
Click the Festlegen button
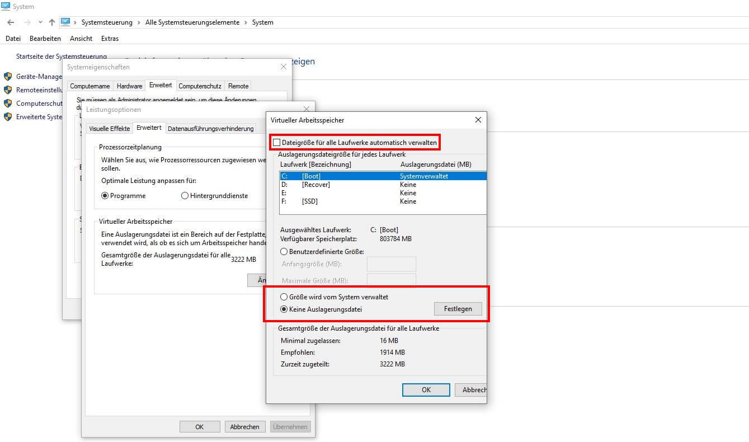coord(458,309)
